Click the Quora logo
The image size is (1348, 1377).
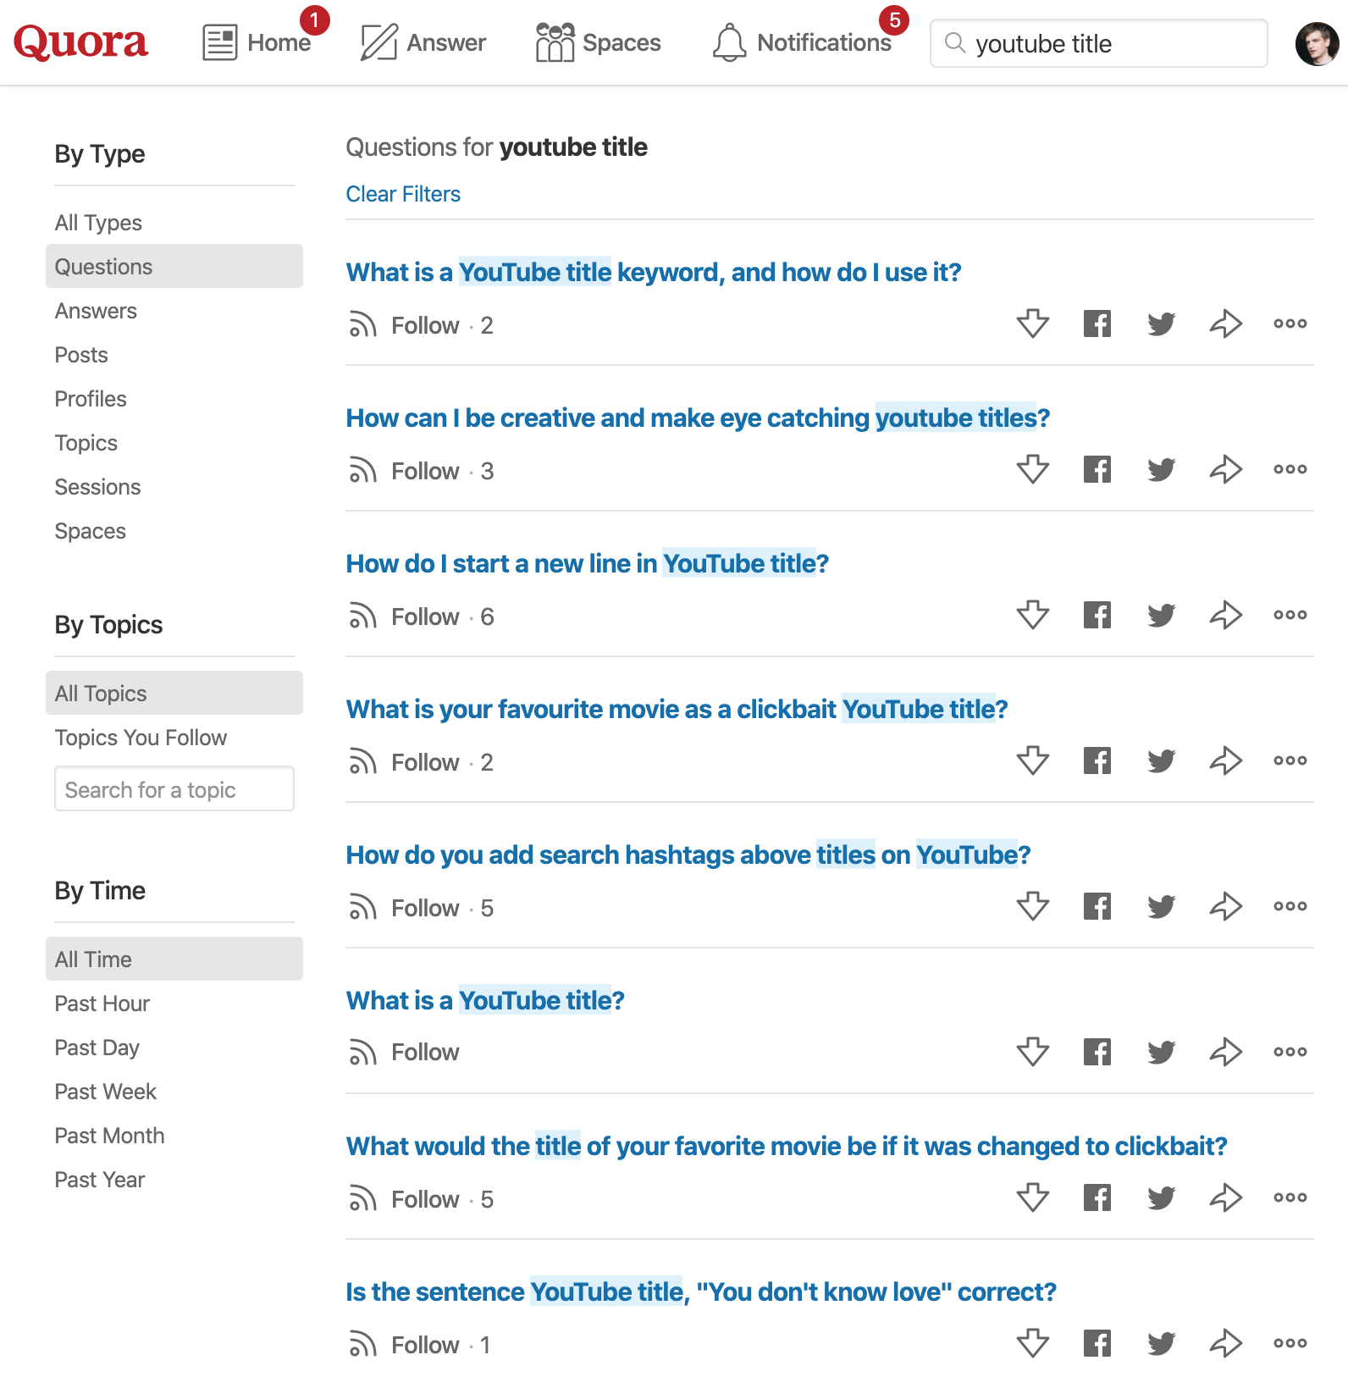[x=80, y=41]
